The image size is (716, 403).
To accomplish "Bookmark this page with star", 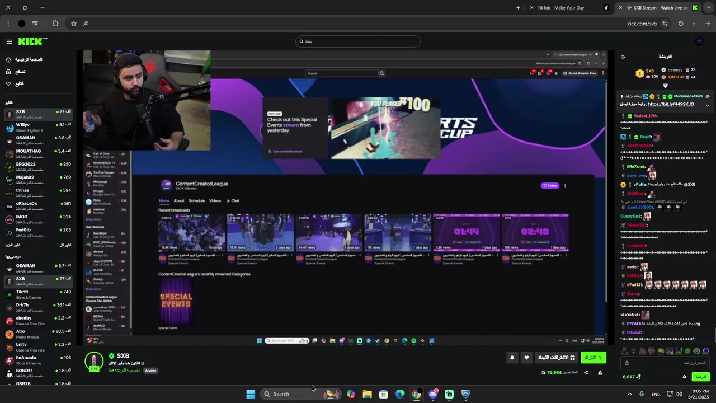I will [x=73, y=24].
